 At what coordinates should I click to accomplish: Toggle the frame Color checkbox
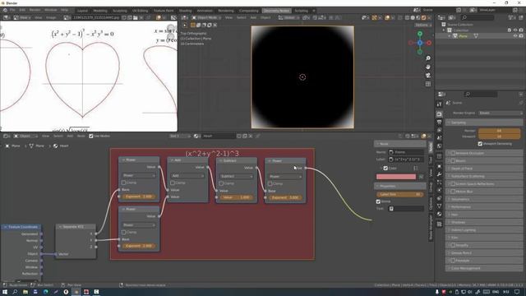(385, 168)
